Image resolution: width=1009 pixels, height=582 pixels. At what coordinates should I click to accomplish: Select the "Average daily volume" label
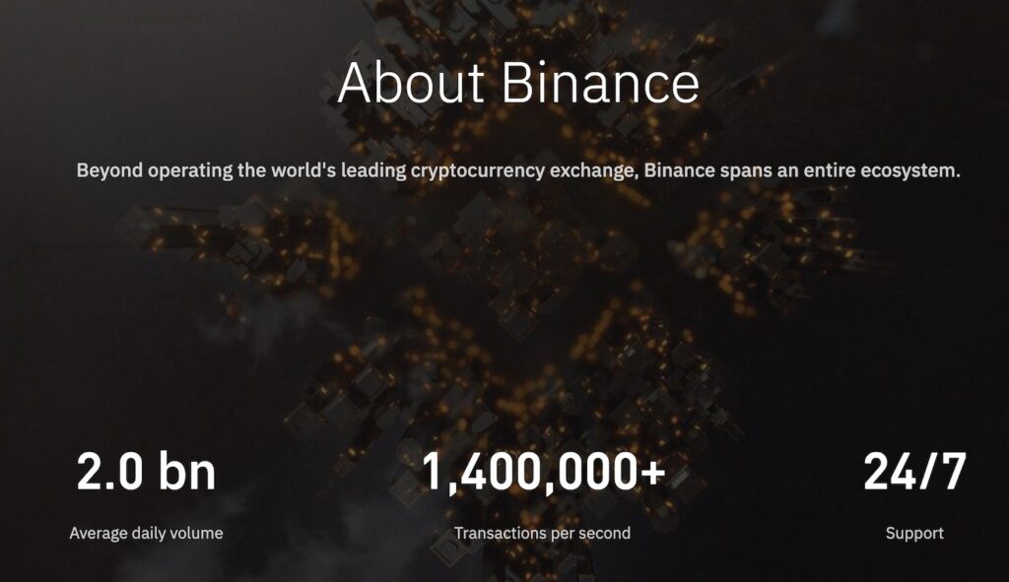[x=146, y=533]
